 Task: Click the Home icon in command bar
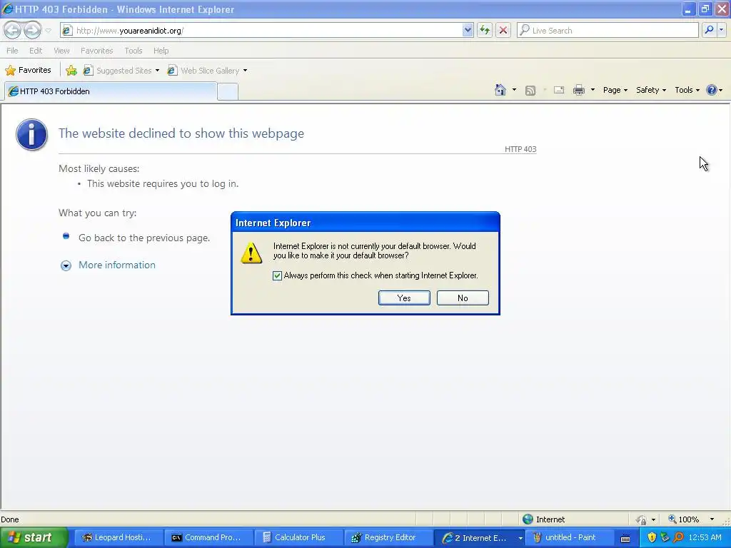point(500,90)
